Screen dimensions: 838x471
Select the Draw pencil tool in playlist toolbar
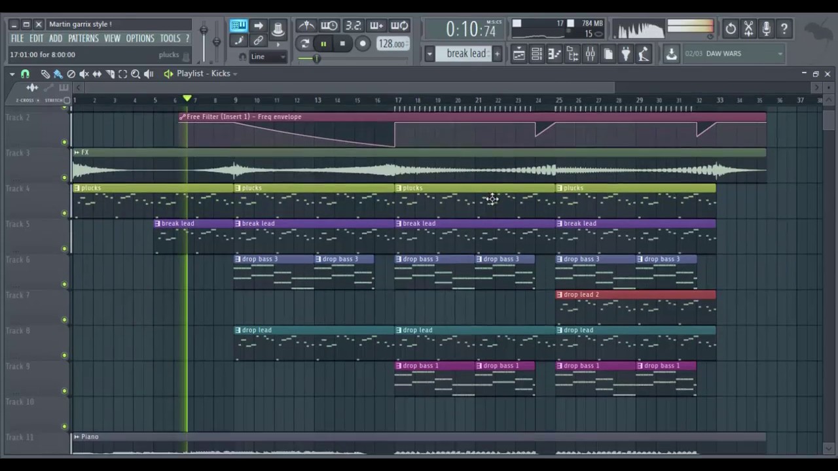(x=45, y=74)
